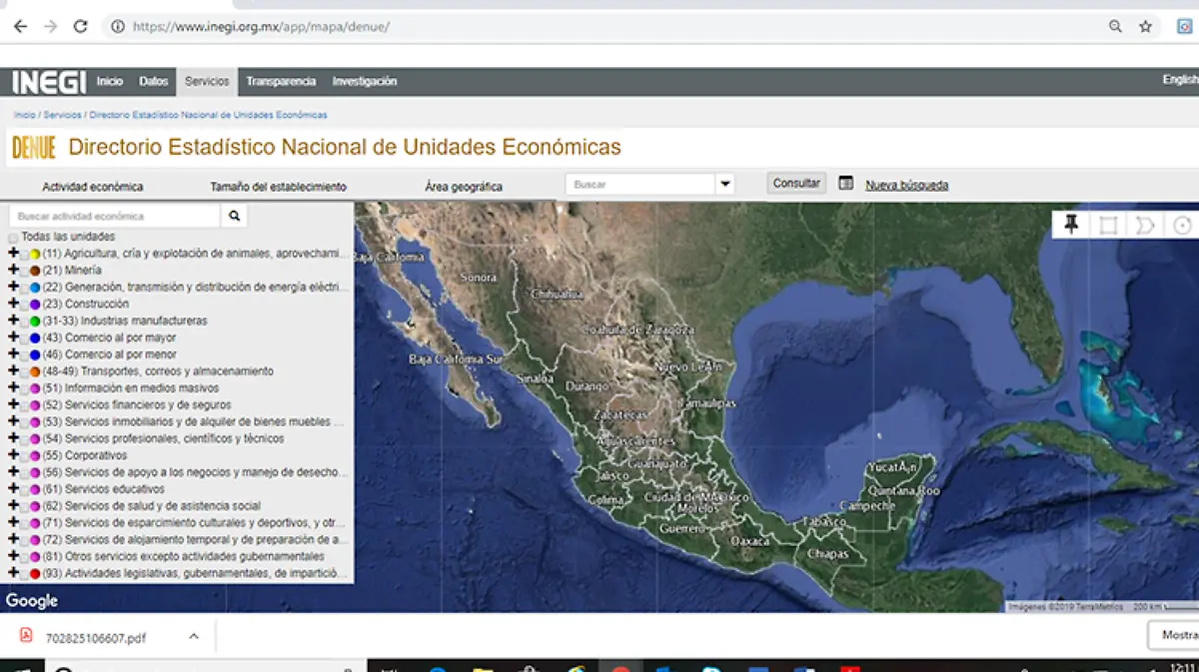Click the 'Nueva búsqueda' link

point(906,185)
